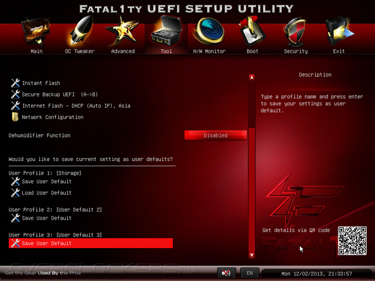Switch to the Advanced tab label
Screen dimensions: 375x281
click(123, 51)
